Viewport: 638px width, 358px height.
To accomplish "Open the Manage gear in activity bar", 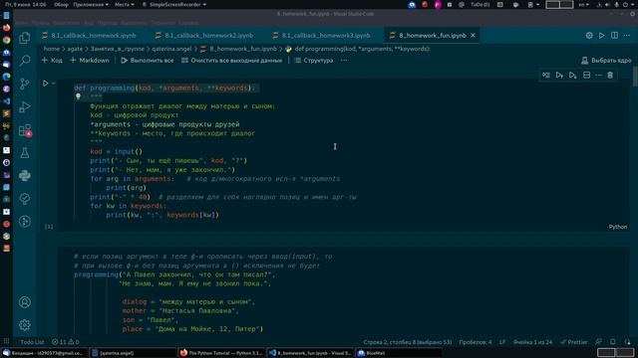I will tap(24, 325).
